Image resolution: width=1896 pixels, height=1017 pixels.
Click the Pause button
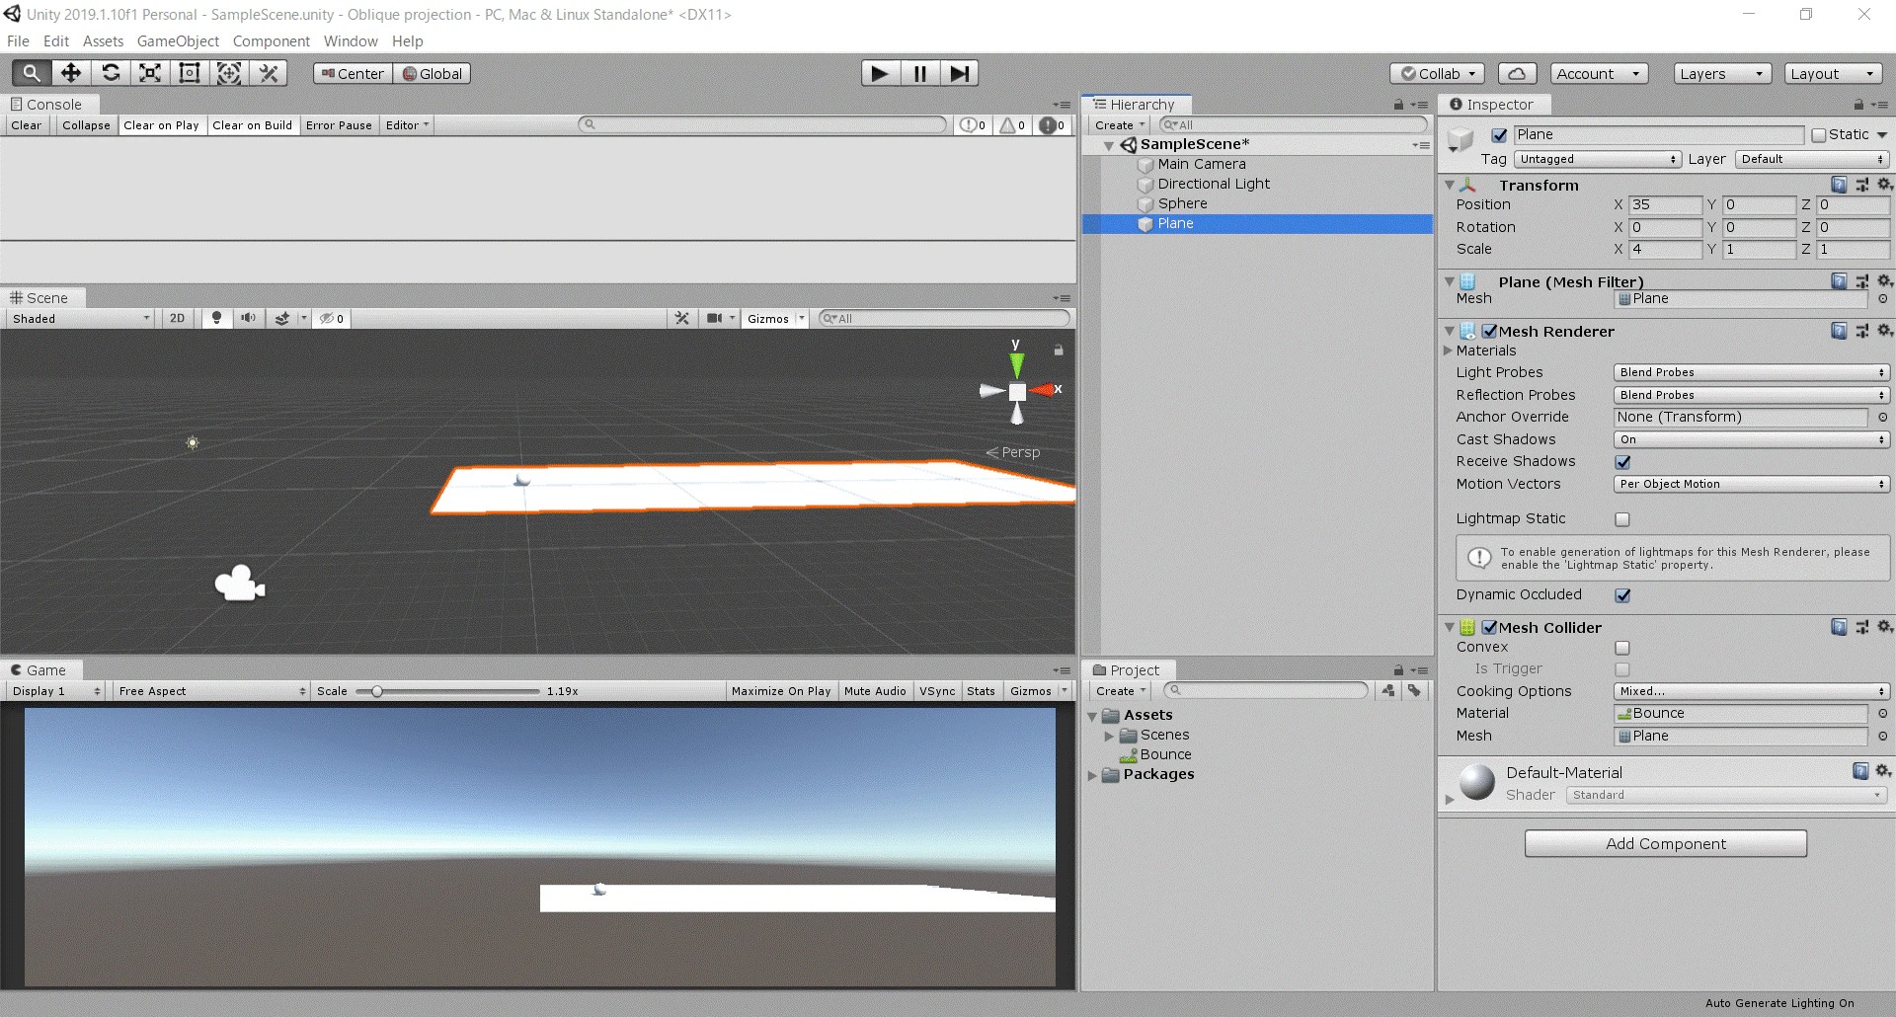(919, 73)
